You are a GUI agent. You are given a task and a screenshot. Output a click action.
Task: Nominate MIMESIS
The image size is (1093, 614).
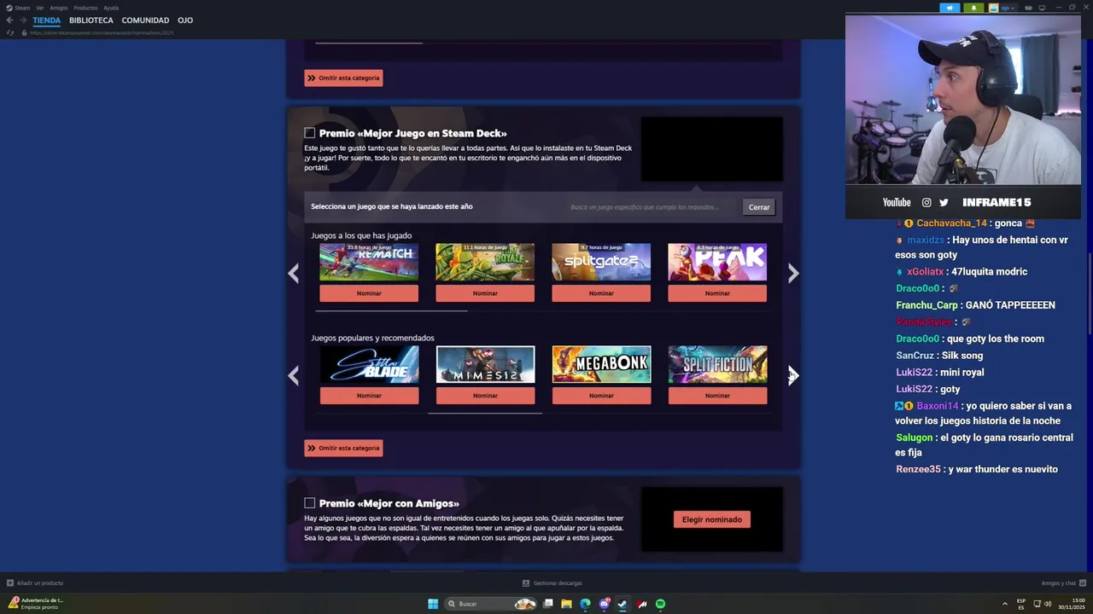click(485, 396)
